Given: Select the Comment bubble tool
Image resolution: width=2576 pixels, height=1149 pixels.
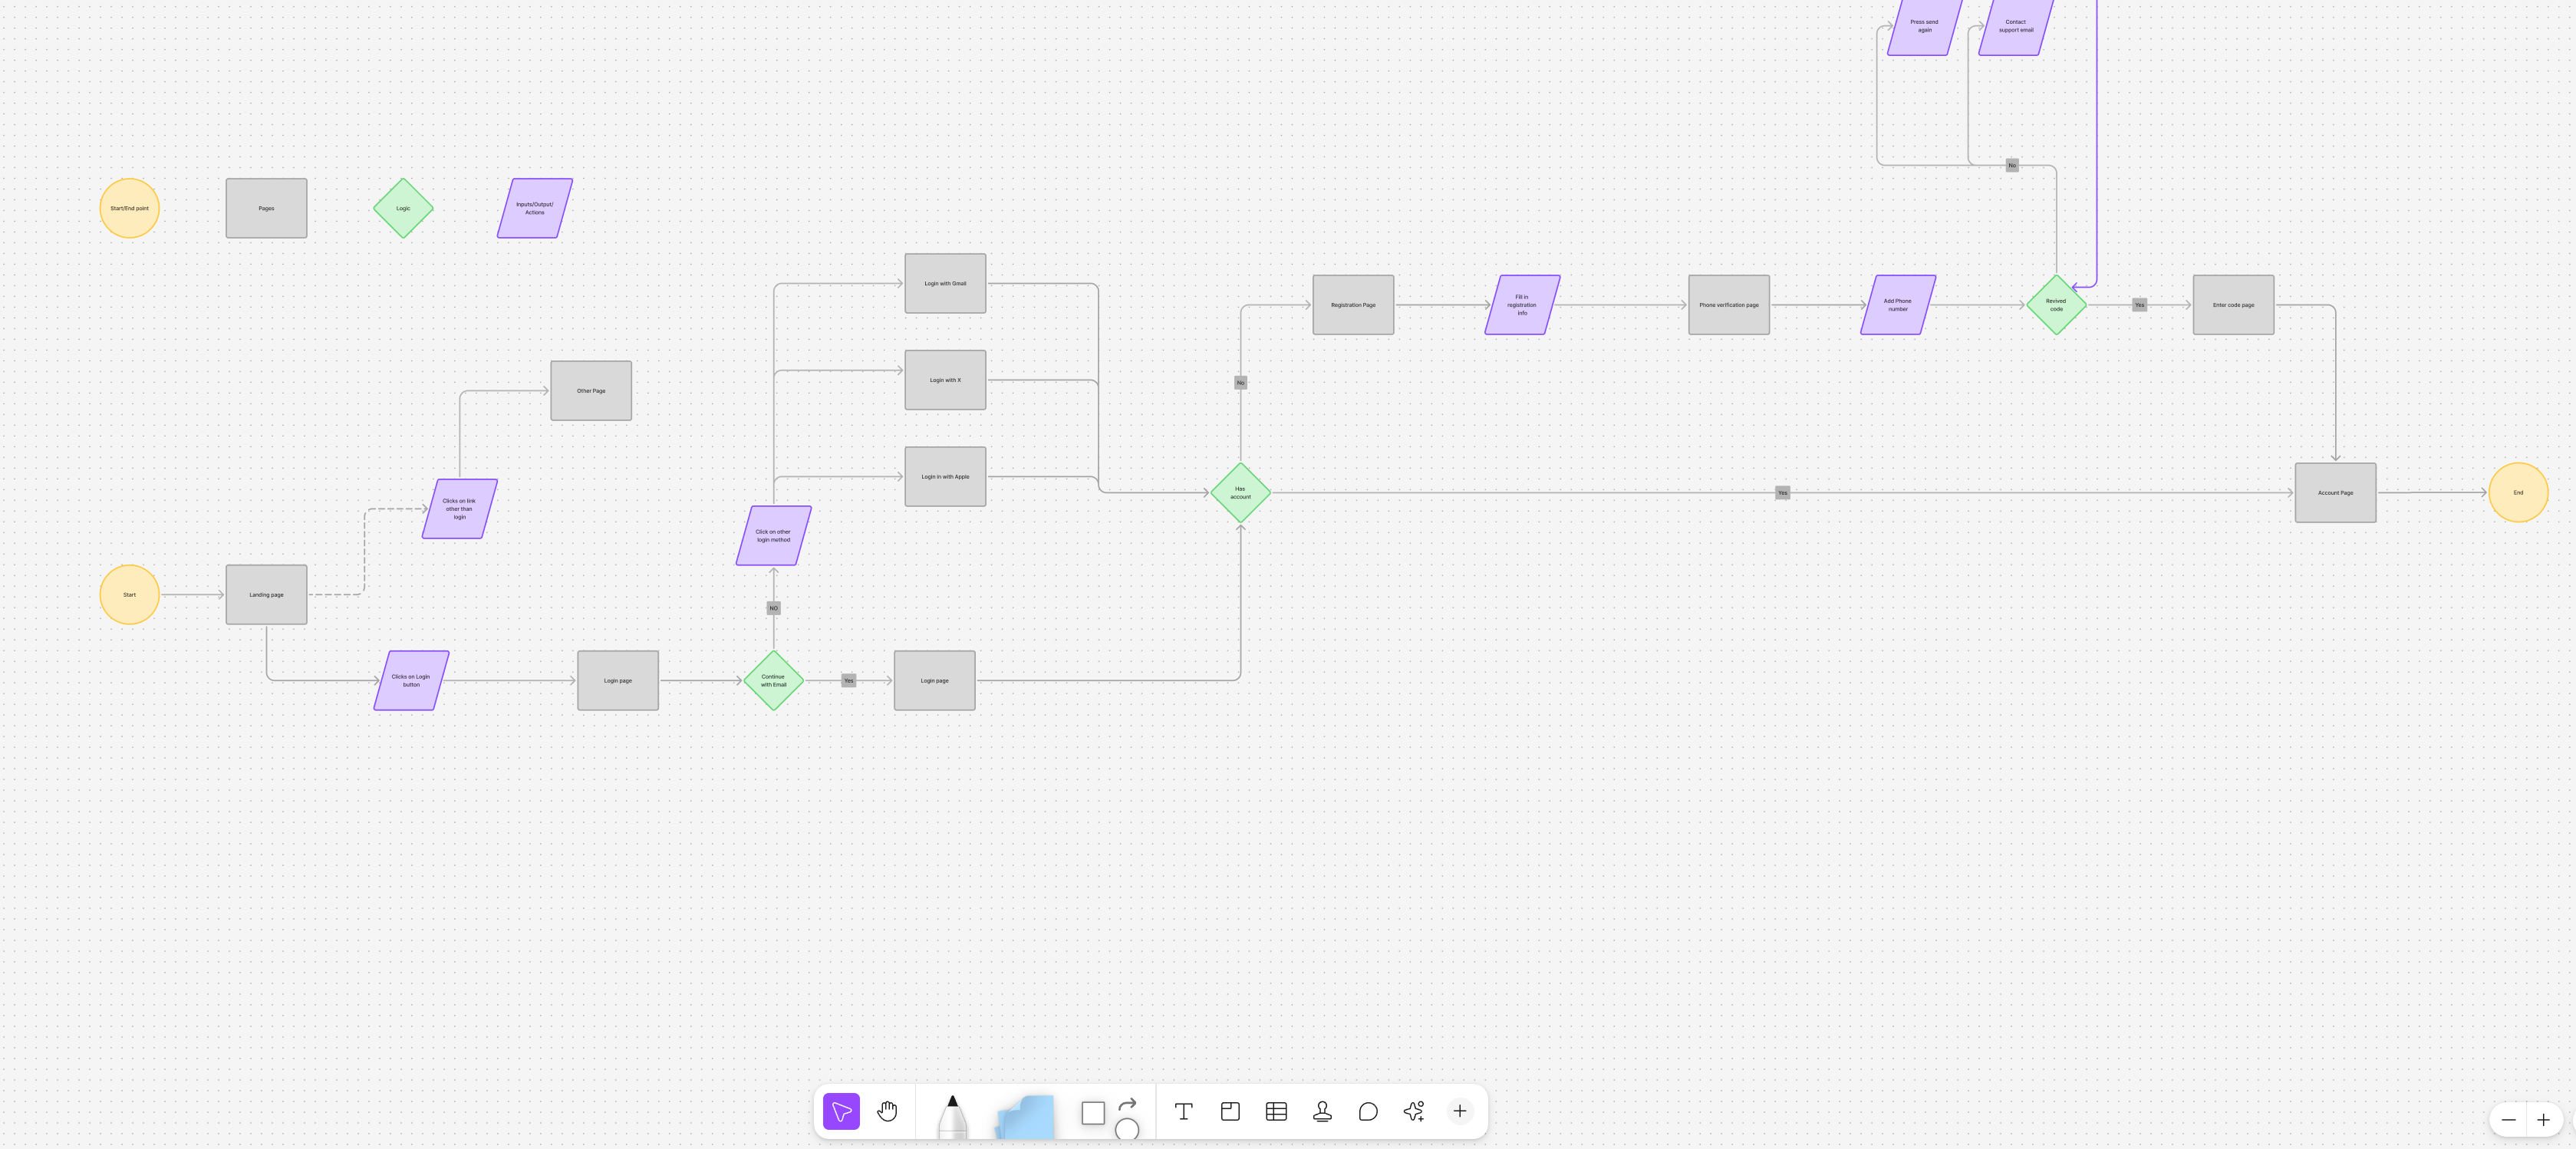Looking at the screenshot, I should tap(1368, 1111).
